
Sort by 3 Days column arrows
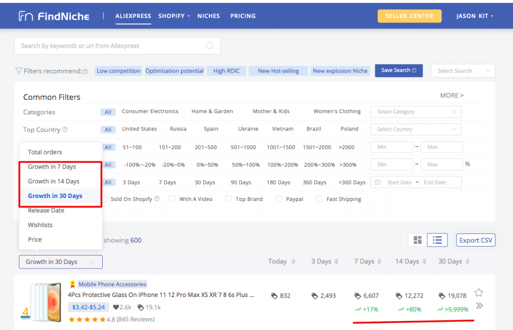point(336,261)
